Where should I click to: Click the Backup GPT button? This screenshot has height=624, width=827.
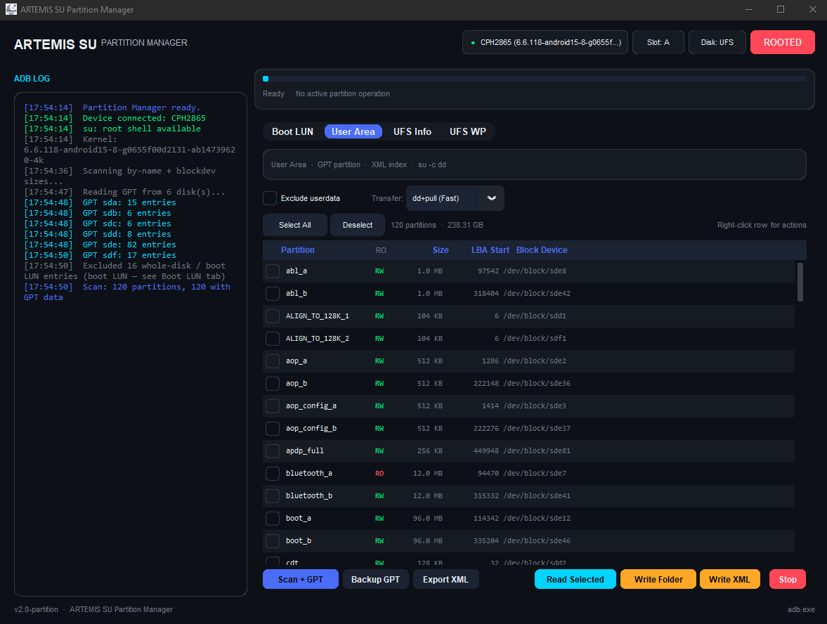[375, 579]
